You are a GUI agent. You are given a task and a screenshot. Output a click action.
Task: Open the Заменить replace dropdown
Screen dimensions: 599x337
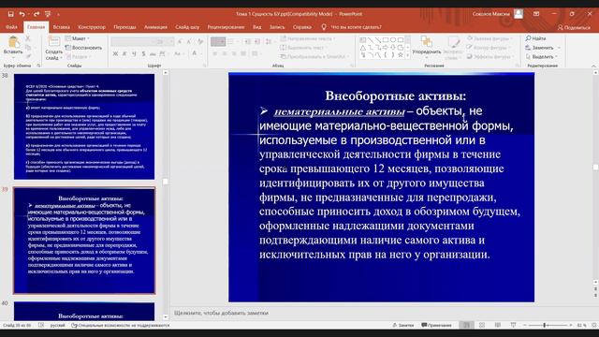click(559, 48)
